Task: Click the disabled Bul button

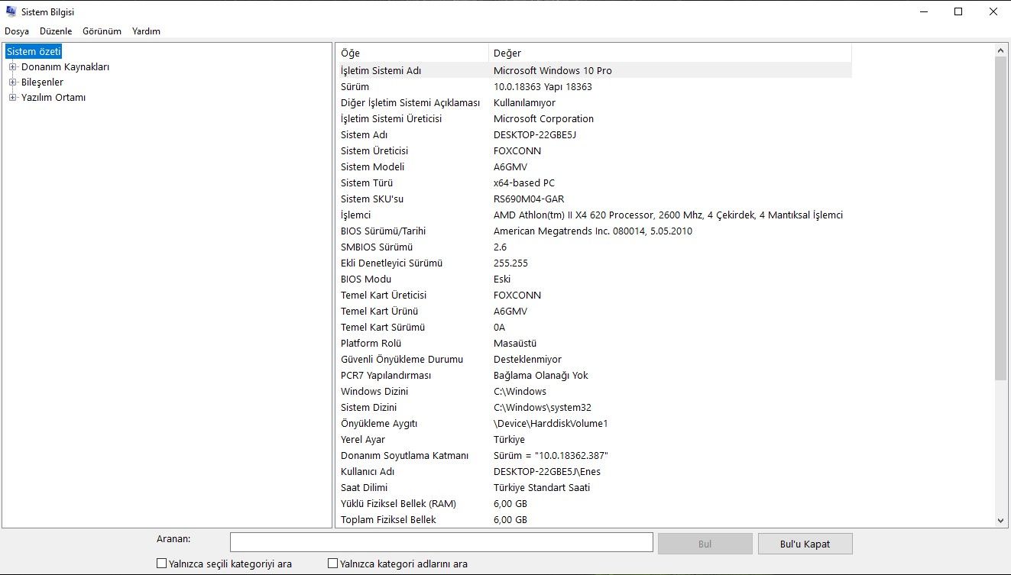Action: pos(704,543)
